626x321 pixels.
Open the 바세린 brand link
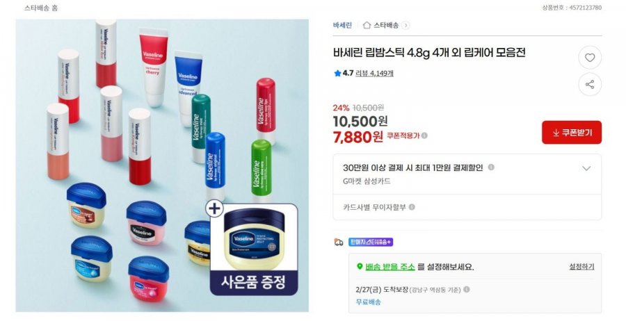pos(343,26)
